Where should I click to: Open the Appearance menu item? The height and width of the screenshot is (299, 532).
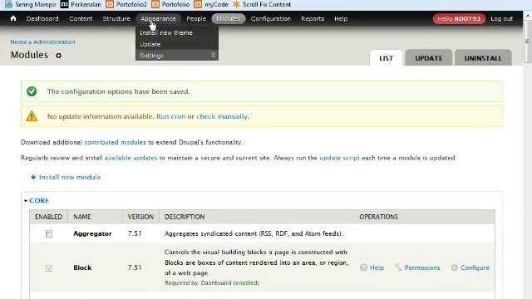(x=158, y=18)
